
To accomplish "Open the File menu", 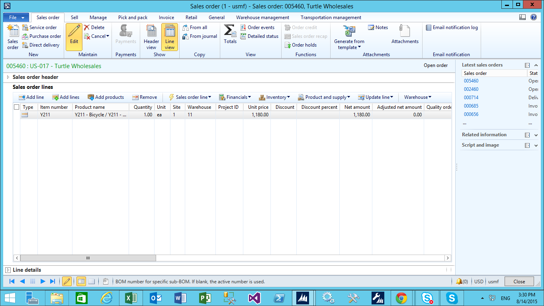I will coord(16,18).
